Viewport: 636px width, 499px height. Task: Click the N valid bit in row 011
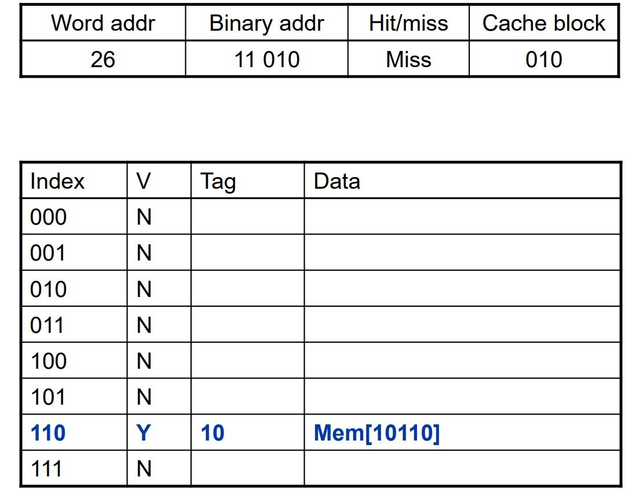click(144, 325)
